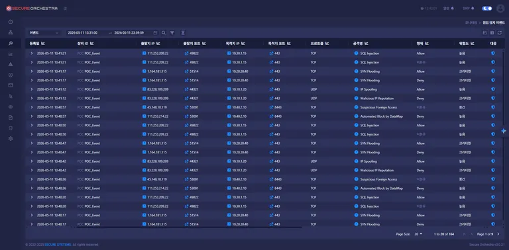This screenshot has width=509, height=250.
Task: Open the calendar date picker icon
Action: 155,32
